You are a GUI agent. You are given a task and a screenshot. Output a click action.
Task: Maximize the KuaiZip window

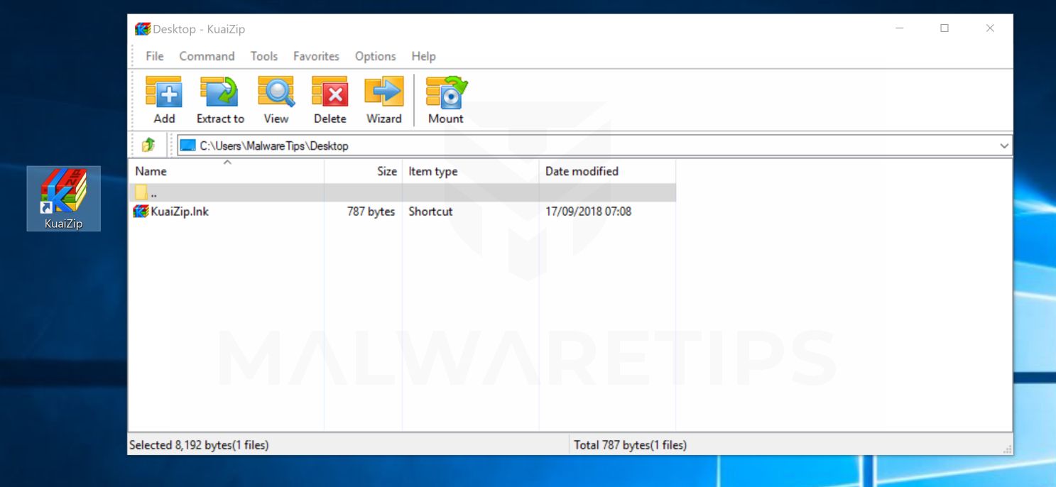click(945, 28)
